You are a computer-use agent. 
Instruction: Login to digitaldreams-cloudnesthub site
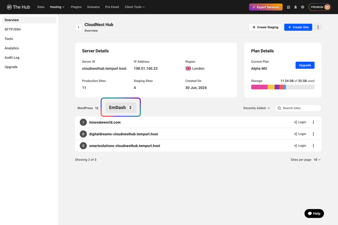coord(300,134)
